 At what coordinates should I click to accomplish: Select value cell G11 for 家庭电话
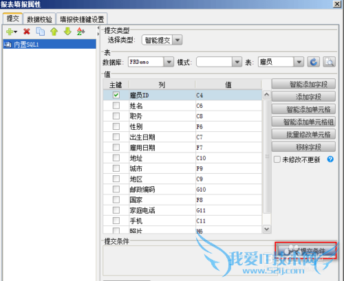pyautogui.click(x=228, y=210)
